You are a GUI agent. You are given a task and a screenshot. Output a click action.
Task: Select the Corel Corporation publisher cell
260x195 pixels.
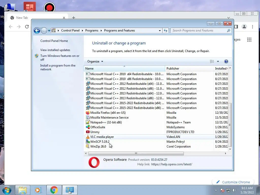(178, 147)
